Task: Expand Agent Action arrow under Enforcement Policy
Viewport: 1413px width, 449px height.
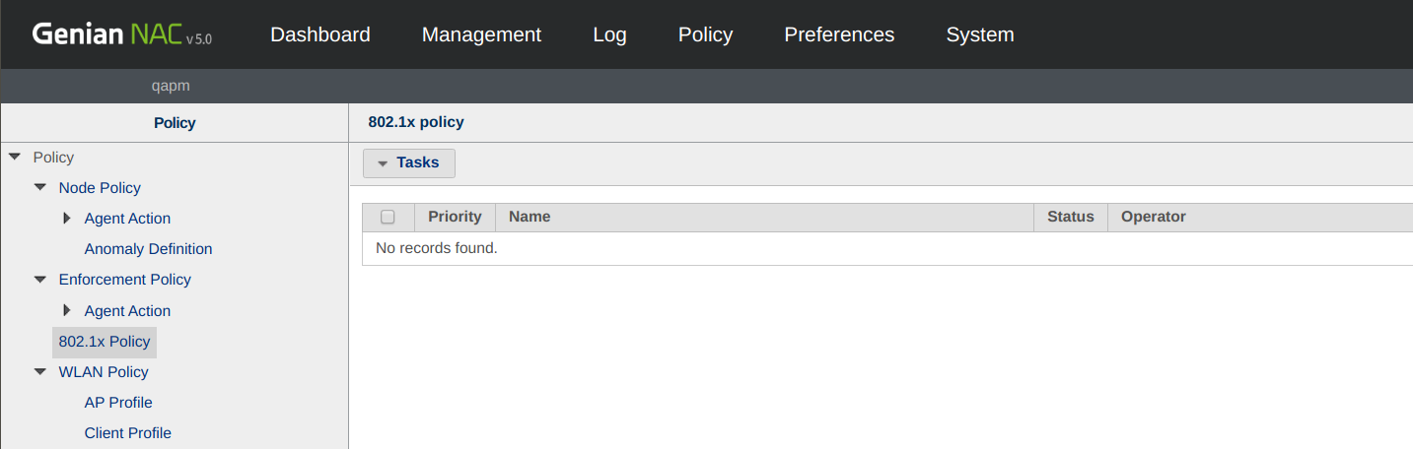Action: pos(67,311)
